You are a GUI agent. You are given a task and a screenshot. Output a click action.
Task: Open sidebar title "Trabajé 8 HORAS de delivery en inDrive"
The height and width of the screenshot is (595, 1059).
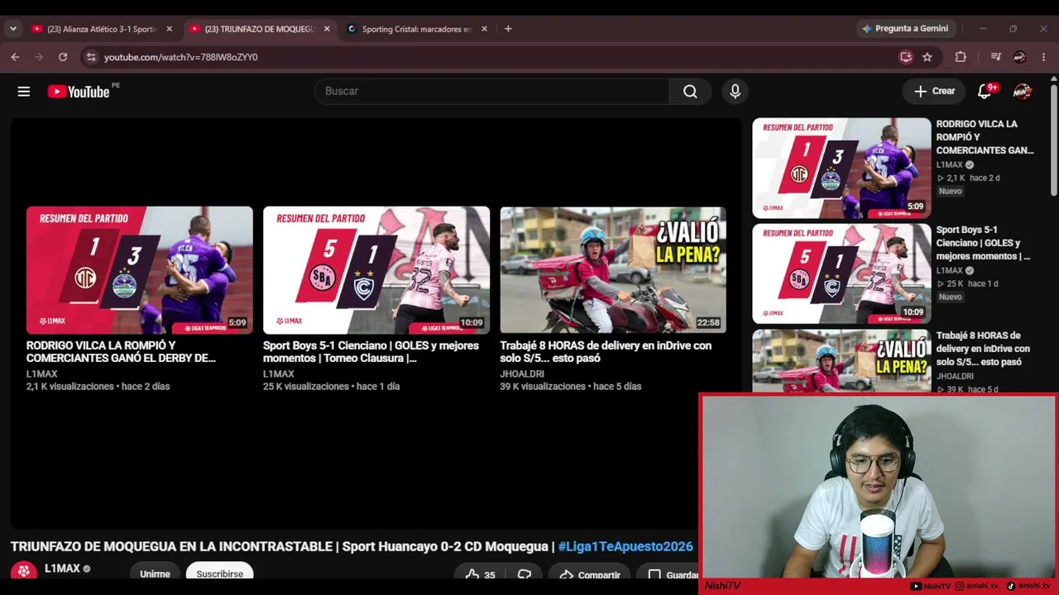(983, 349)
